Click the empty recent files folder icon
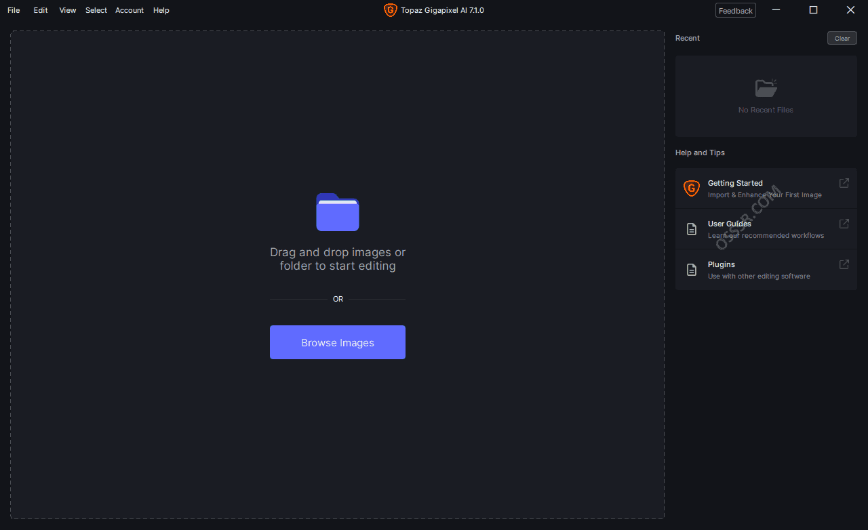The height and width of the screenshot is (530, 868). (766, 88)
